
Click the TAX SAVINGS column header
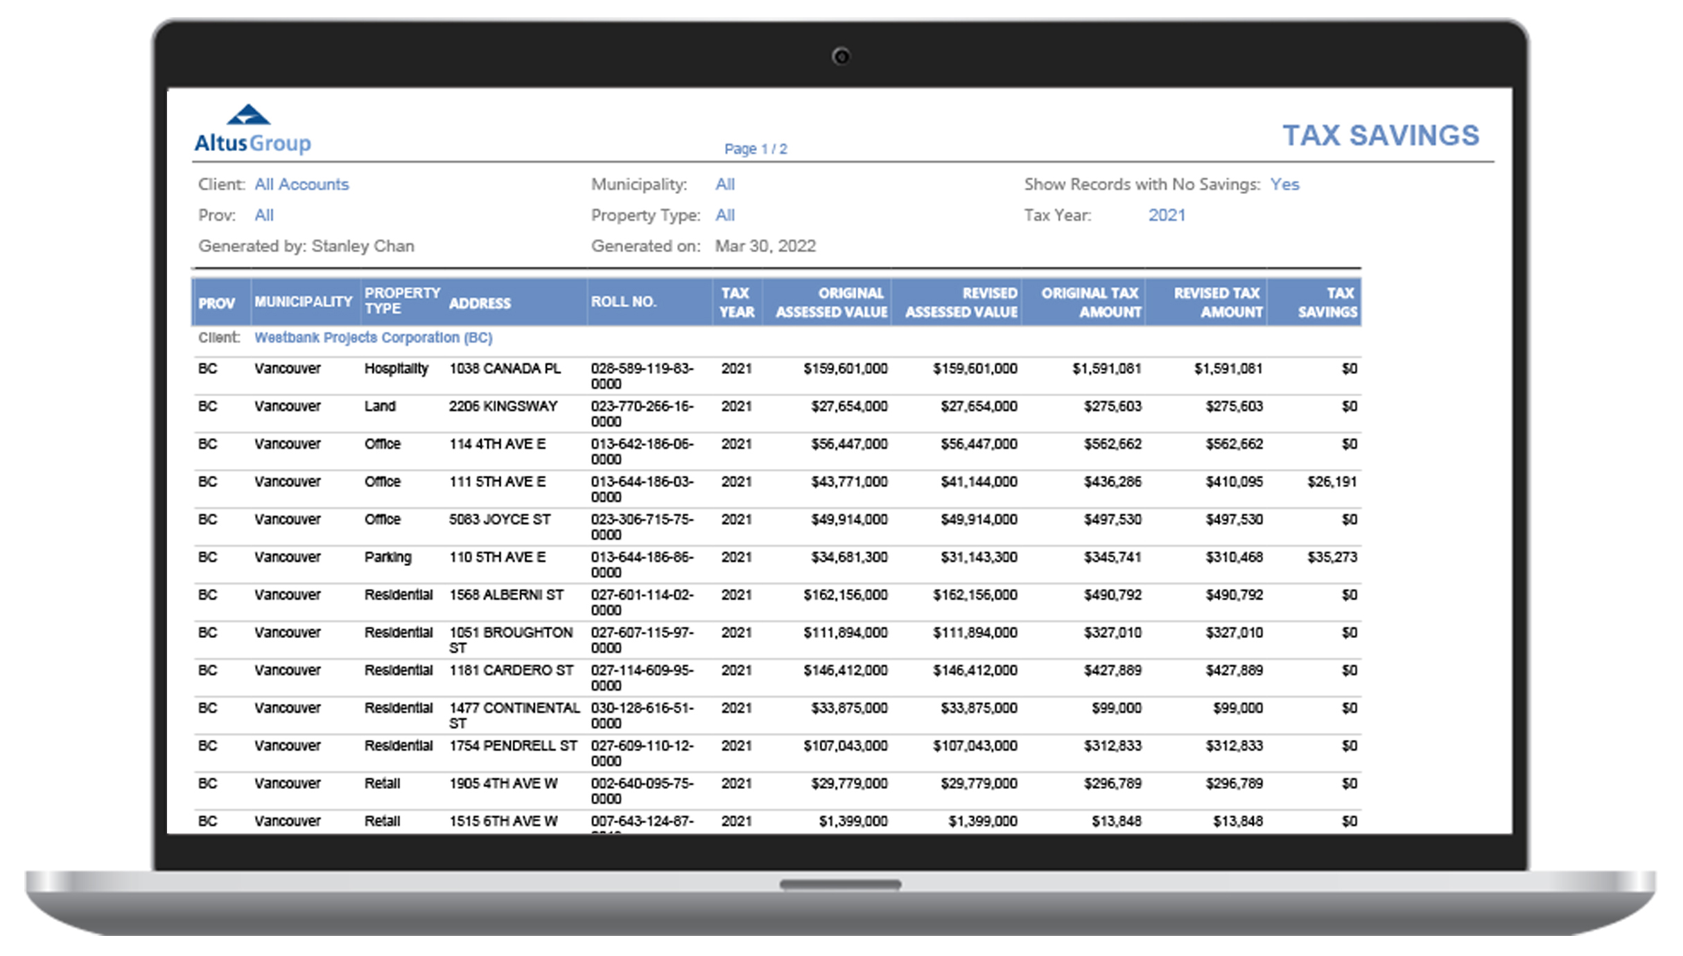[x=1327, y=303]
